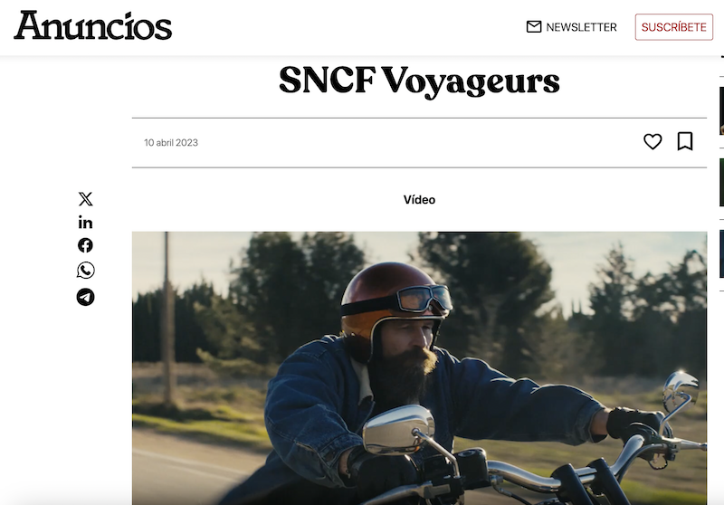Click the envelope icon beside Newsletter
This screenshot has height=505, width=724.
pyautogui.click(x=534, y=27)
